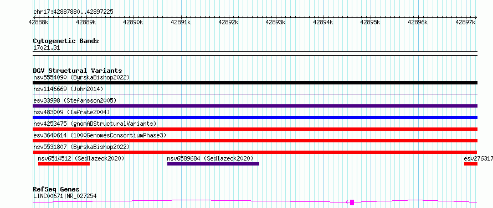Screen dimensions: 493x208
Task: Click the 42893k ruler position
Action: [276, 22]
